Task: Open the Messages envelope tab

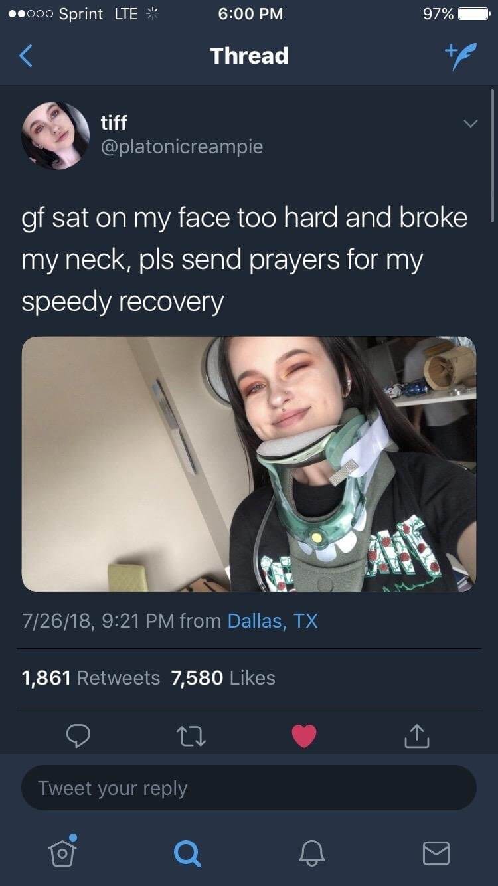Action: [436, 853]
